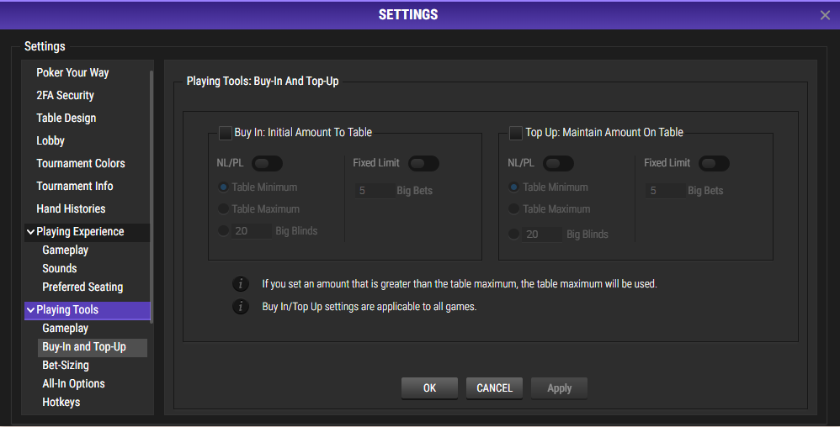Click info icon beside table maximum note
Screen dimensions: 840x427
tap(241, 283)
